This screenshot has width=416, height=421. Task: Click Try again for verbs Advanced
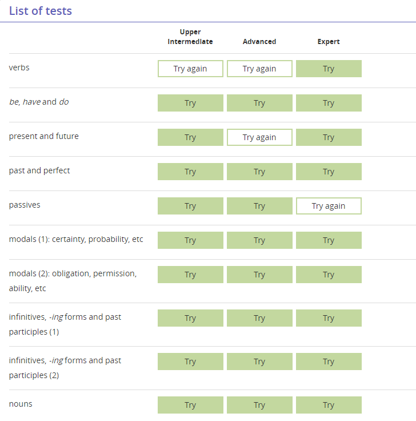click(x=259, y=69)
